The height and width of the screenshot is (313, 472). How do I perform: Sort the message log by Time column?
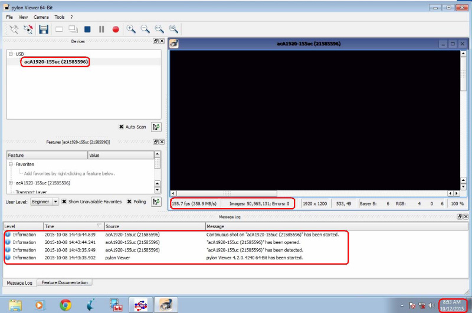click(x=71, y=226)
